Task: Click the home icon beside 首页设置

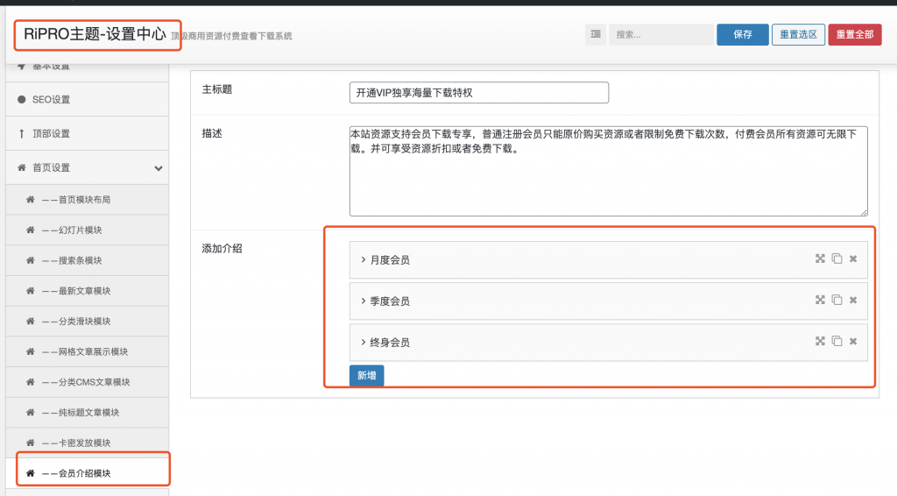Action: pyautogui.click(x=22, y=167)
